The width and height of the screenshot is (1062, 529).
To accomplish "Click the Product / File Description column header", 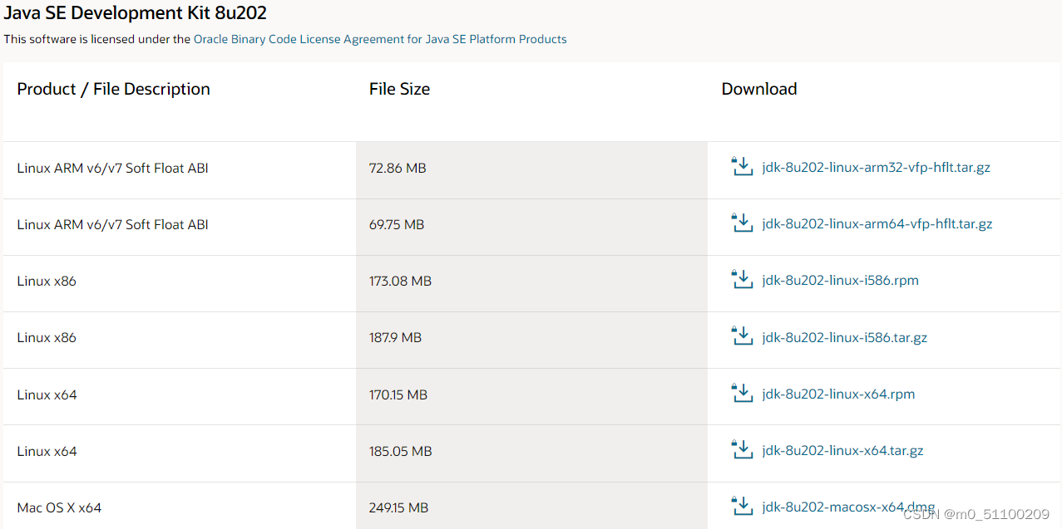I will [114, 89].
